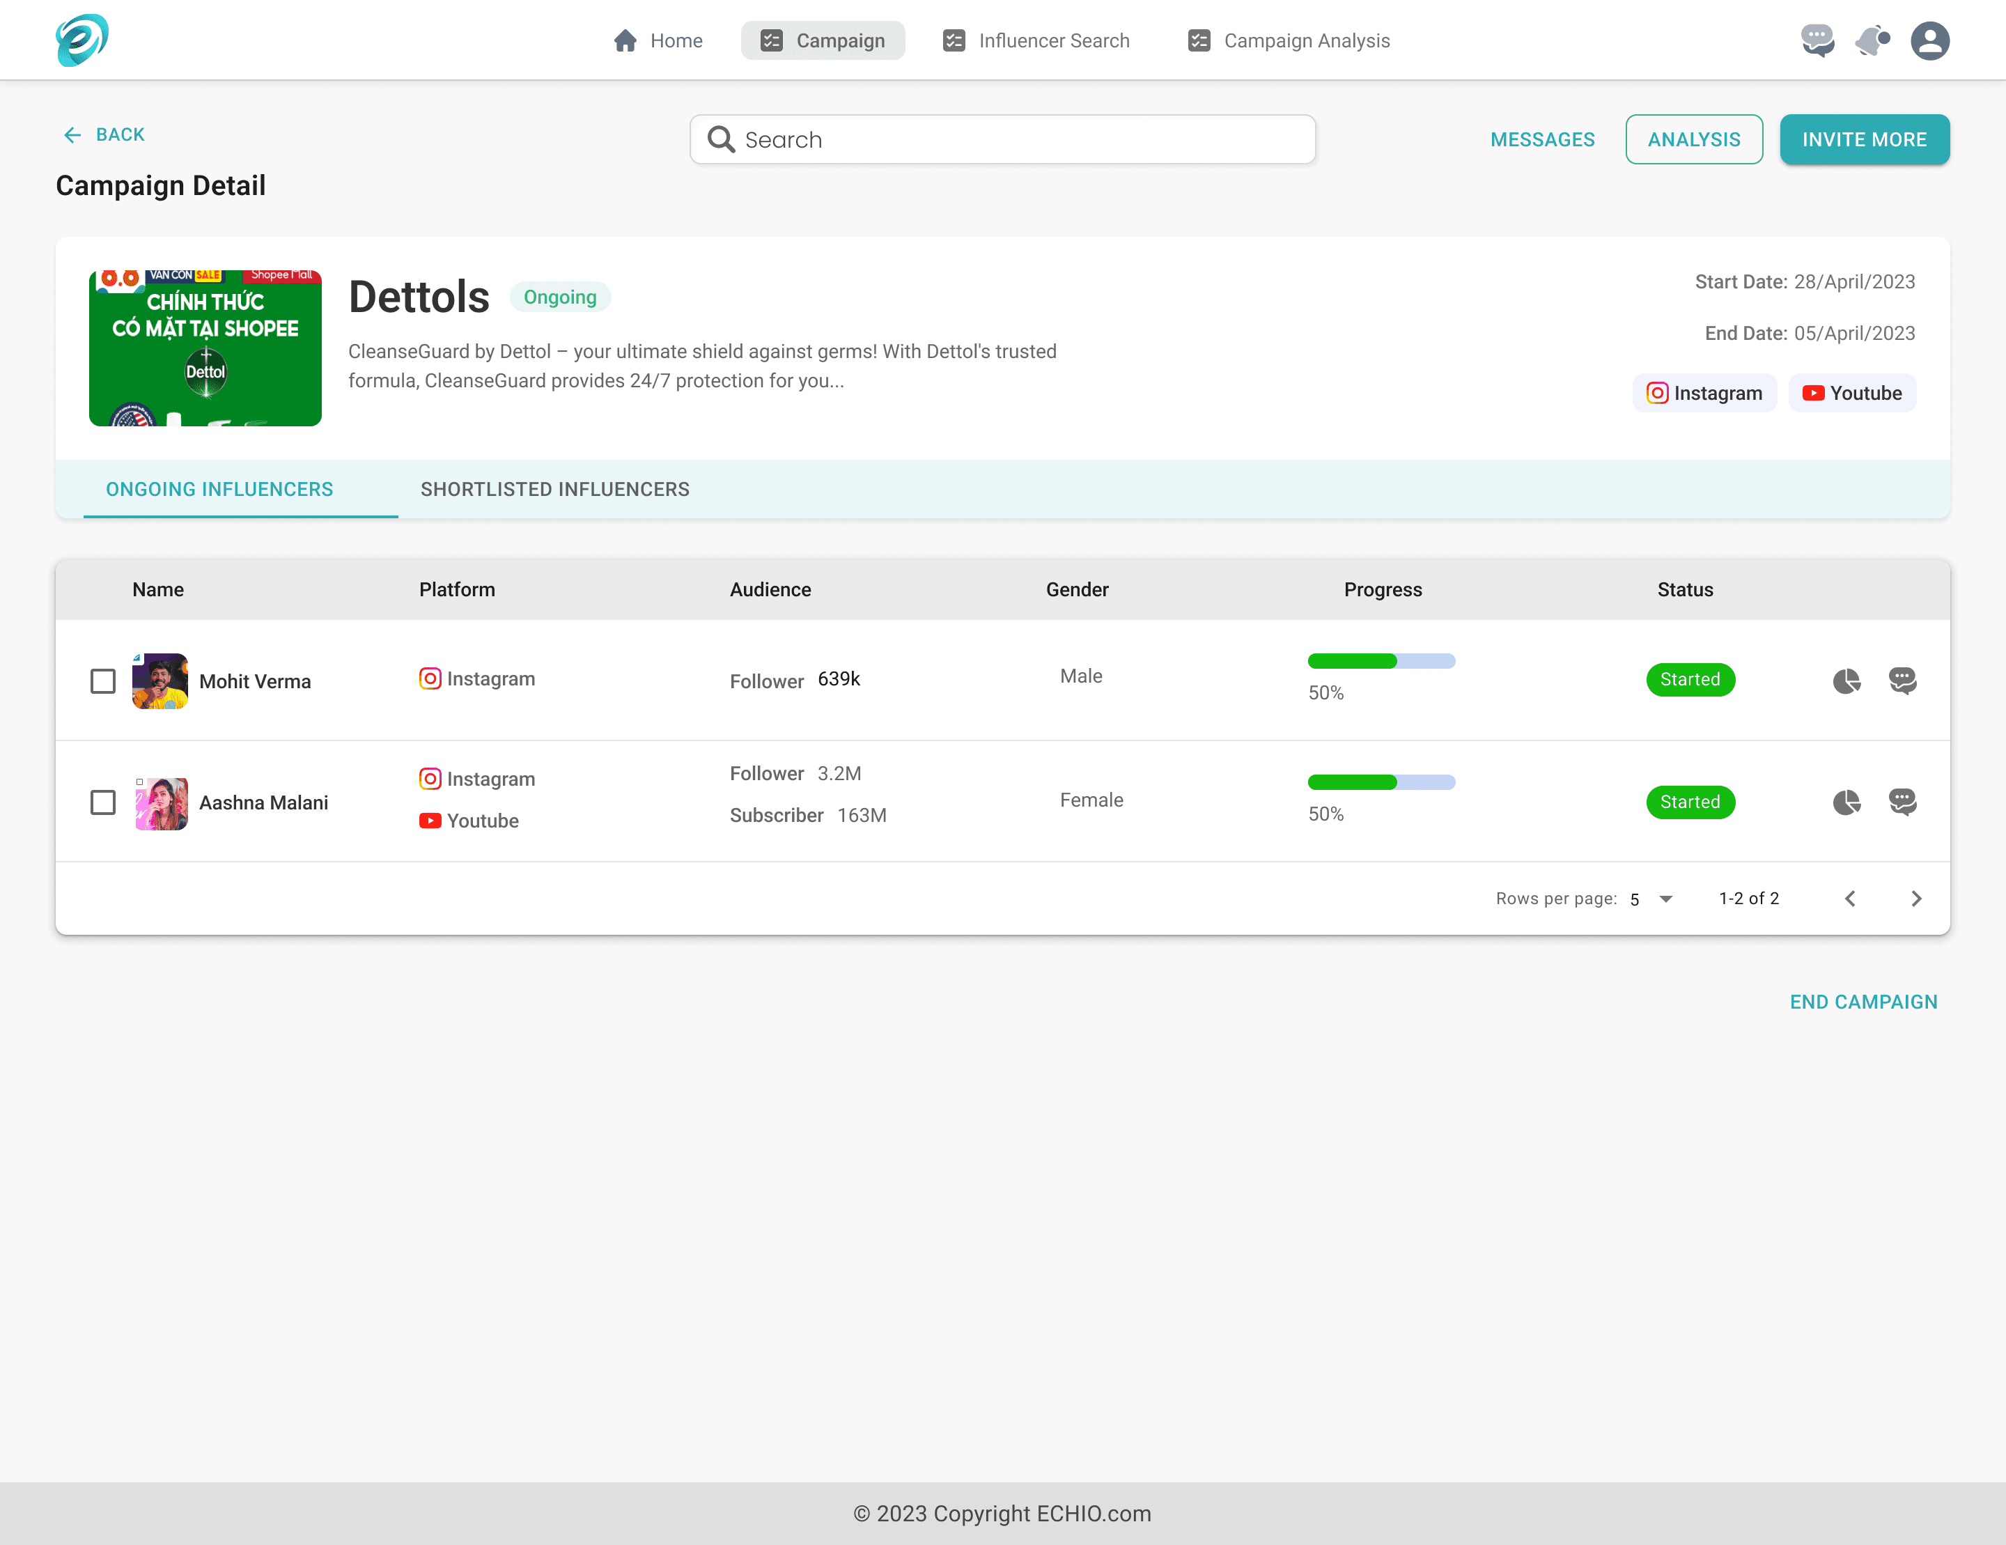The width and height of the screenshot is (2006, 1545).
Task: Click Aashna Malani's avatar photo
Action: click(161, 803)
